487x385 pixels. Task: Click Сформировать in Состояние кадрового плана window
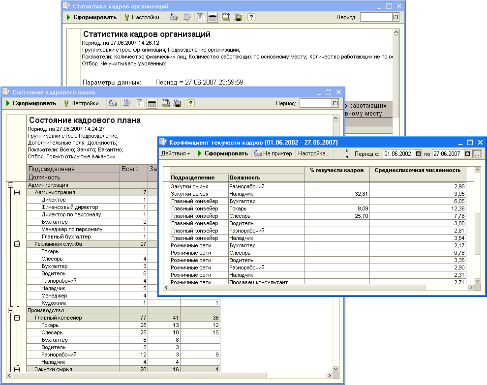coord(31,103)
